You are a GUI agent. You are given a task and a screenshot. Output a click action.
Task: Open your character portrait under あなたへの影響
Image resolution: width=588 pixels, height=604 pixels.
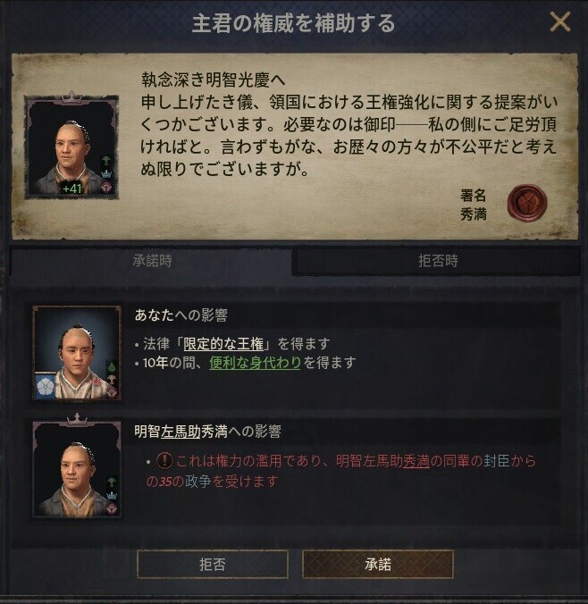[x=77, y=353]
